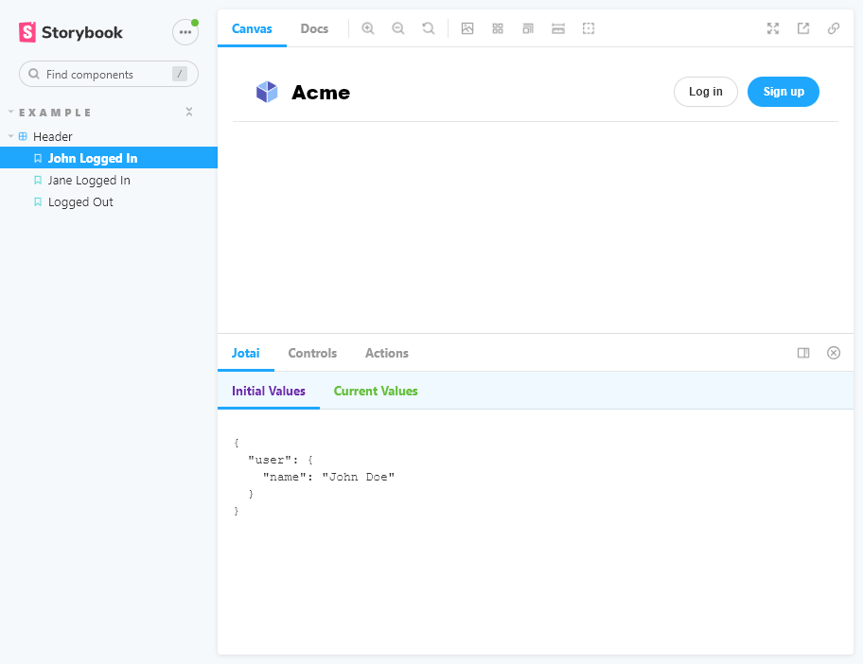Switch to the Docs tab

[x=314, y=28]
